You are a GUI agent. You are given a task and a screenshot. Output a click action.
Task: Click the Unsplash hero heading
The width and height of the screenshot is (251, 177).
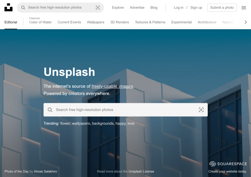click(x=69, y=72)
